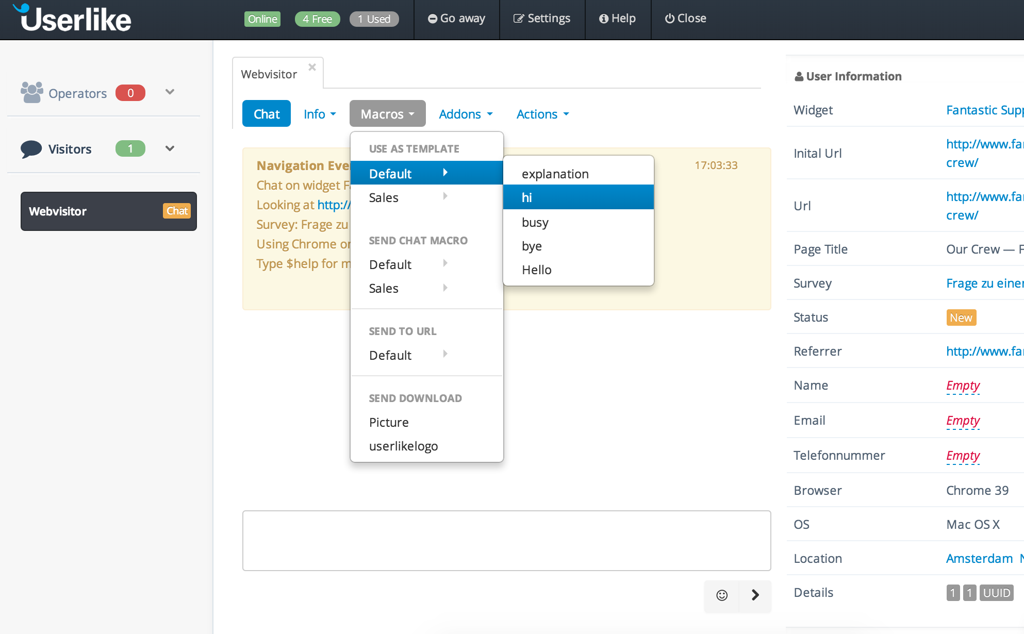Screen dimensions: 1024x634
Task: Click the UUID details badge
Action: 996,593
